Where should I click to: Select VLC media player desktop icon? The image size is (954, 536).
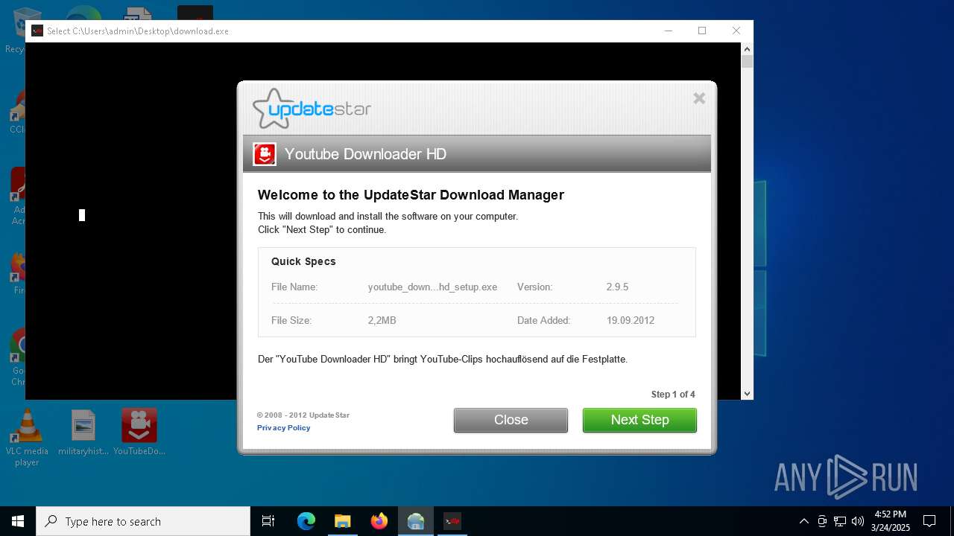(x=27, y=438)
